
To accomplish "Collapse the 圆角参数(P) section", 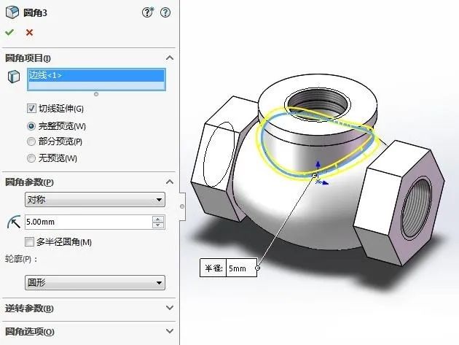I will (170, 182).
